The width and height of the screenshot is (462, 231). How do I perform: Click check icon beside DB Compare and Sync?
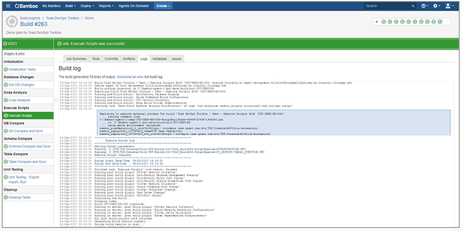6,131
